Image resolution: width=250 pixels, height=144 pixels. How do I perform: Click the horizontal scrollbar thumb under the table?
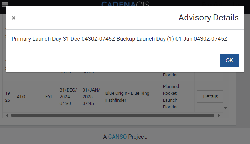[113, 115]
